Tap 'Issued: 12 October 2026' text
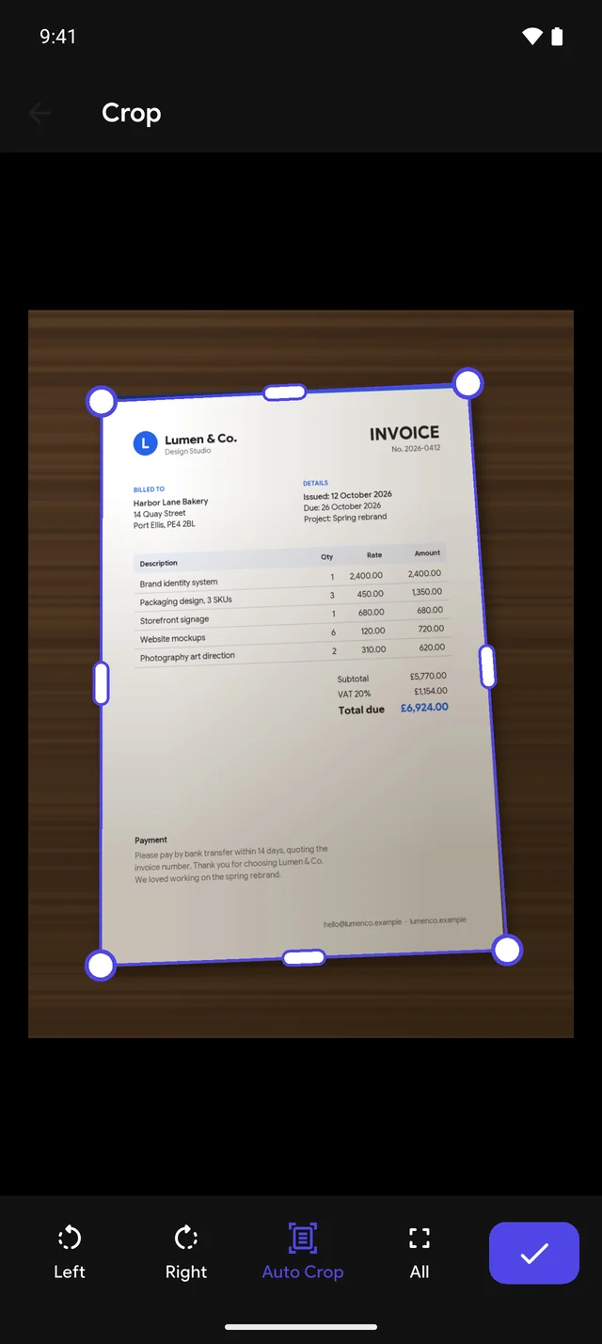 click(347, 495)
